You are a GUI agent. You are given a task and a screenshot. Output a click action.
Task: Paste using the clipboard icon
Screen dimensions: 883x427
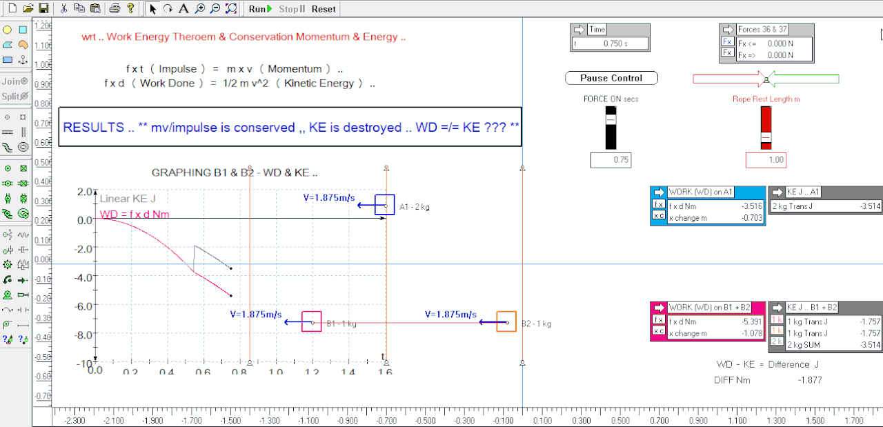pyautogui.click(x=95, y=8)
